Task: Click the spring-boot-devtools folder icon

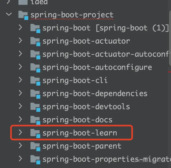Action: [35, 107]
